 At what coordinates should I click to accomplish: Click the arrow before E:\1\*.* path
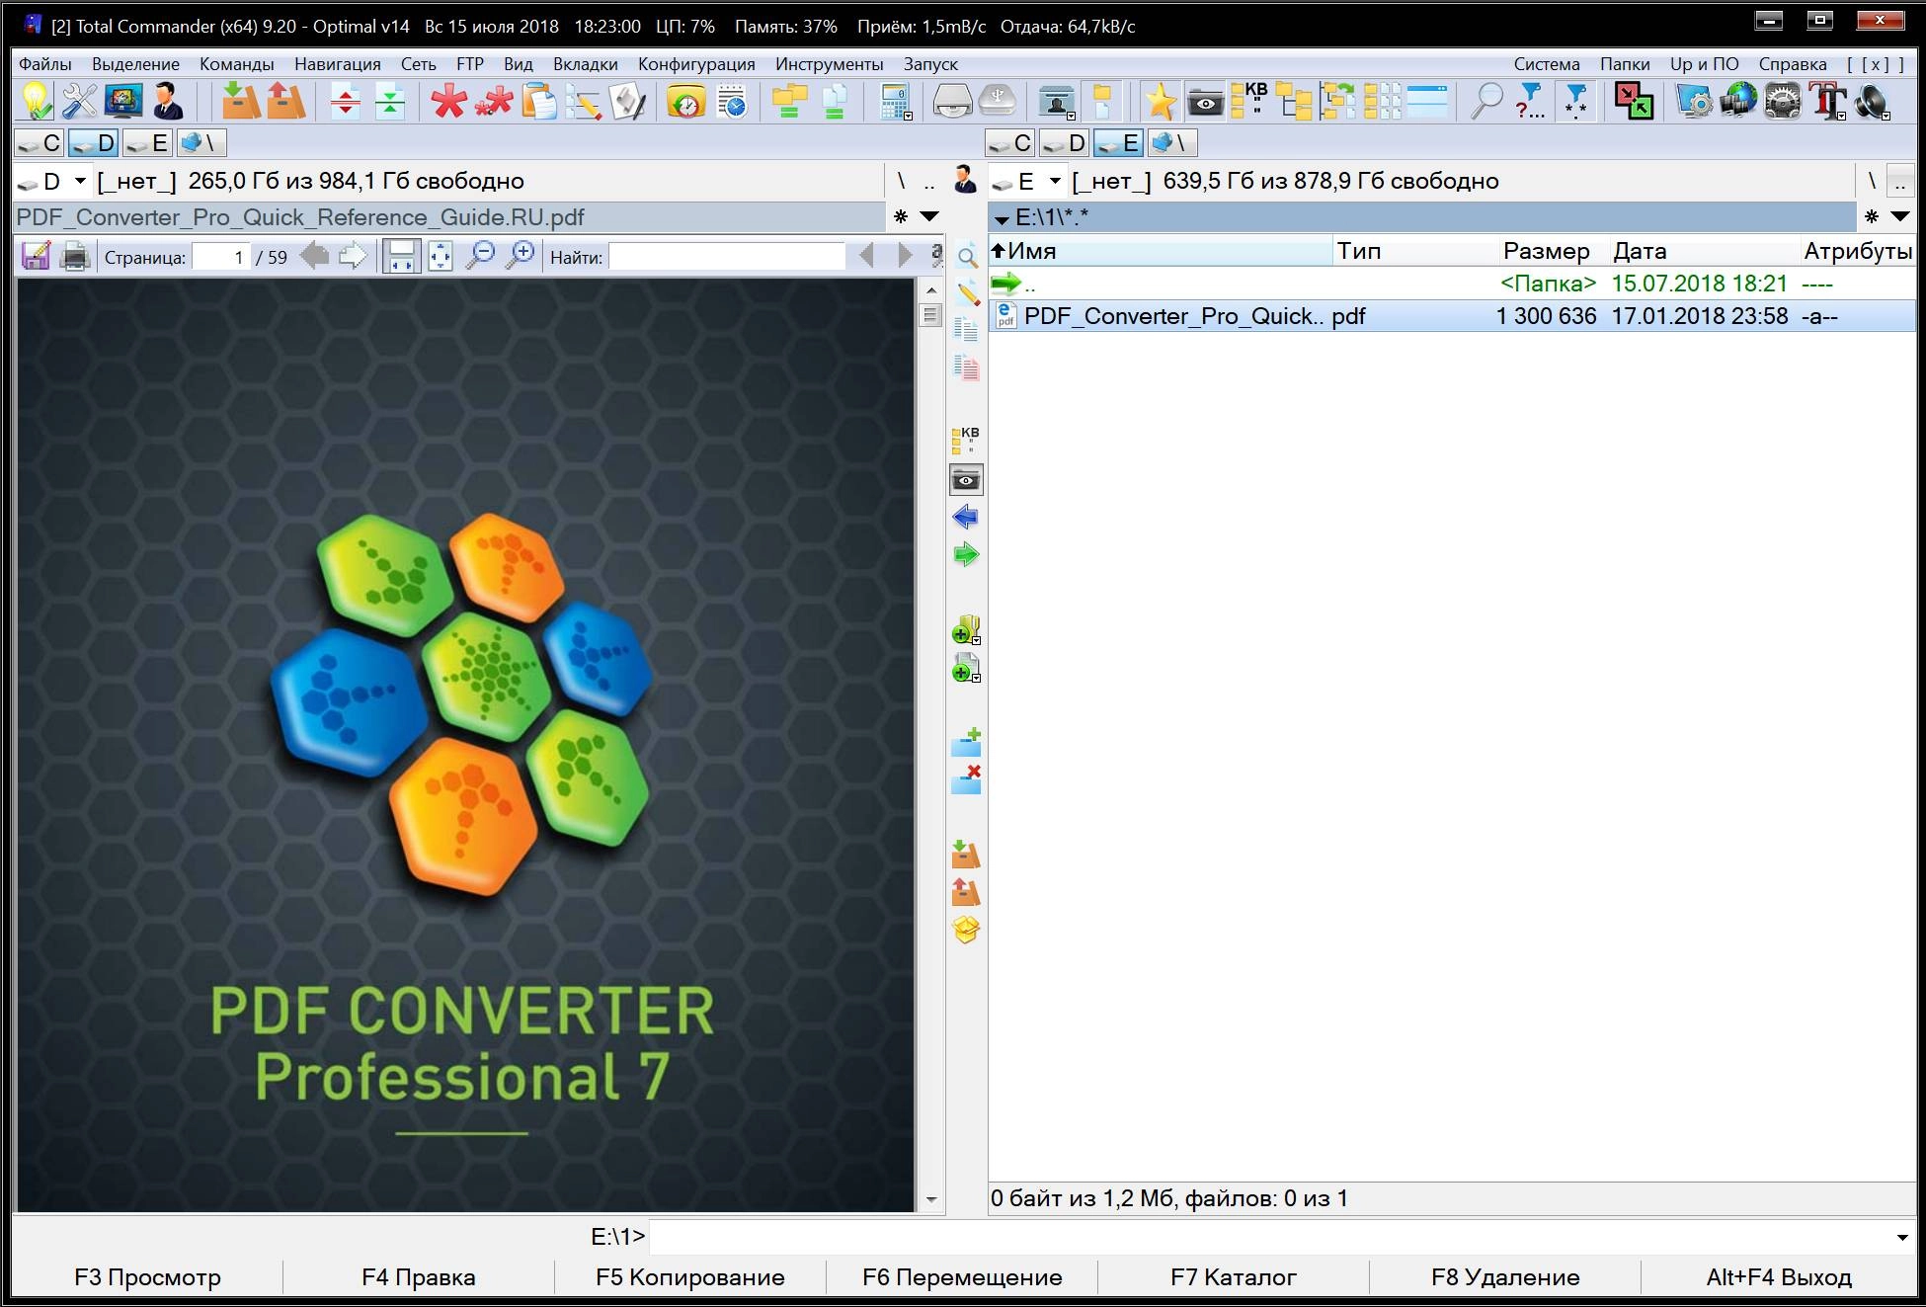click(1002, 218)
